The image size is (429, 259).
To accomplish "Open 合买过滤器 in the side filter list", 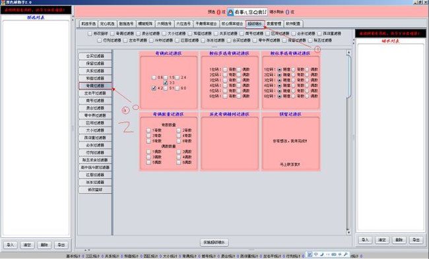I will (95, 56).
